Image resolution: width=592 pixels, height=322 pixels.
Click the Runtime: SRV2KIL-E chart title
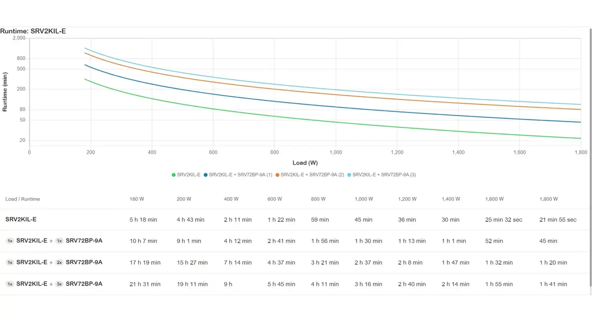point(33,31)
